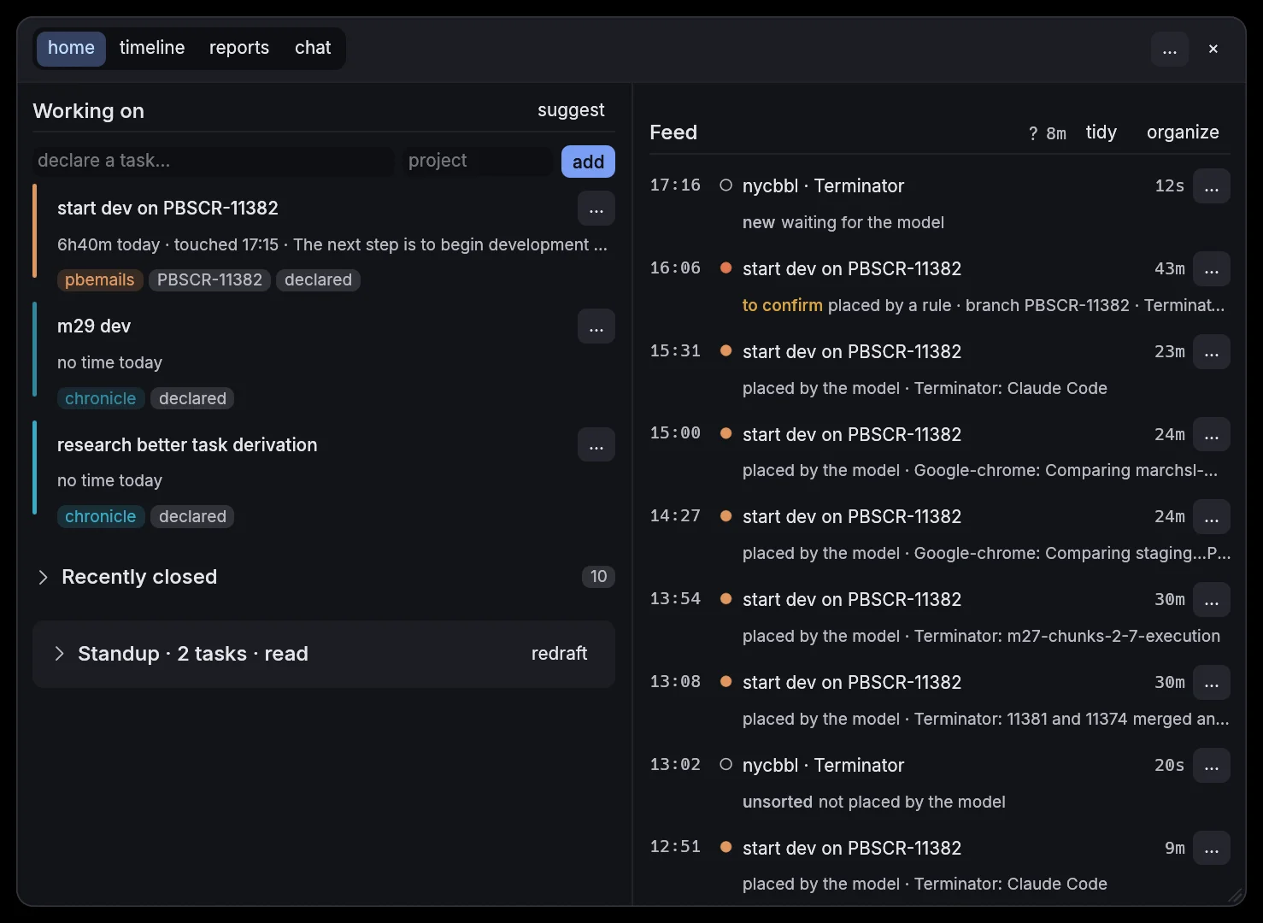Viewport: 1263px width, 923px height.
Task: Click the pbemails project tag
Action: click(99, 280)
